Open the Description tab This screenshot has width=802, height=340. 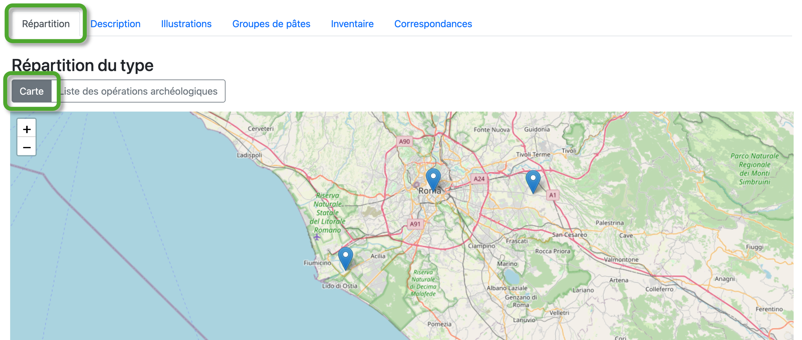pyautogui.click(x=115, y=24)
